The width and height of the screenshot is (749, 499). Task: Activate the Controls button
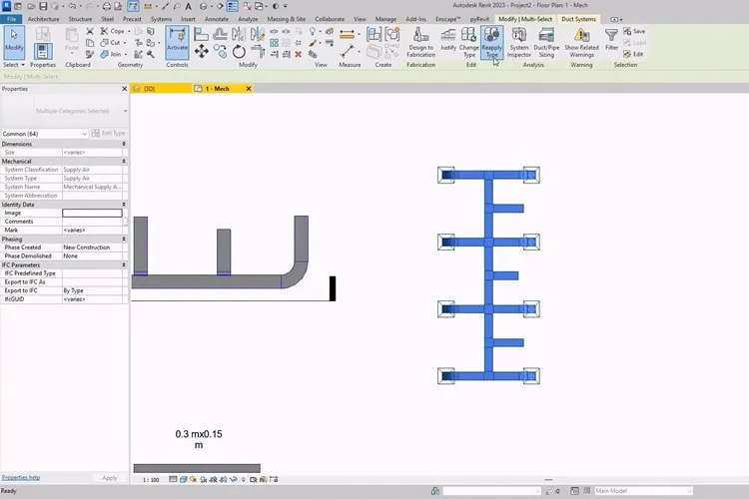coord(177,42)
